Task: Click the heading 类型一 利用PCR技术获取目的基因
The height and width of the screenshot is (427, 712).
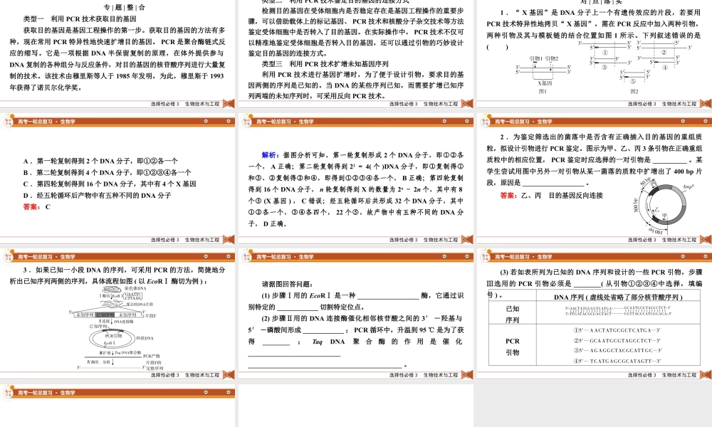Action: coord(80,19)
